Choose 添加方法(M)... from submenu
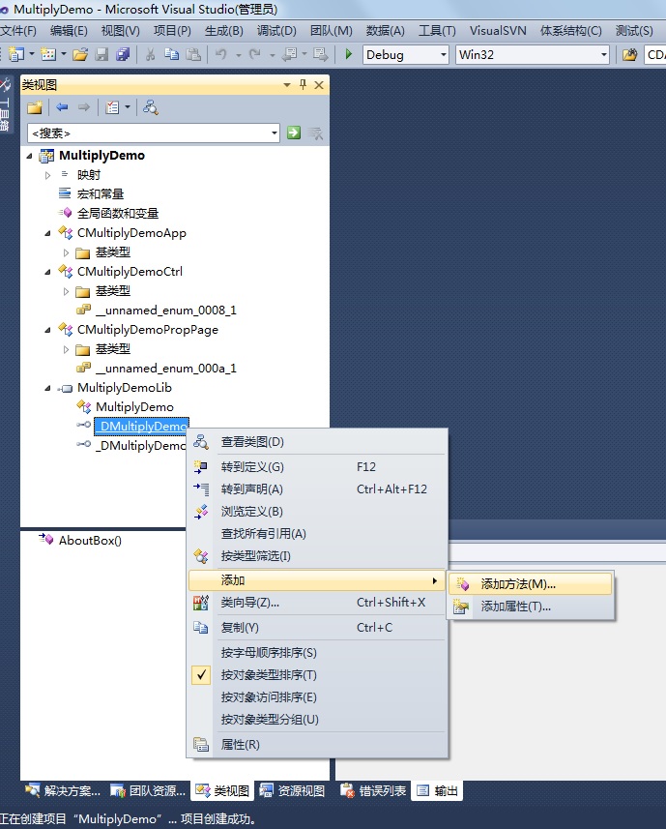666x829 pixels. pyautogui.click(x=531, y=584)
